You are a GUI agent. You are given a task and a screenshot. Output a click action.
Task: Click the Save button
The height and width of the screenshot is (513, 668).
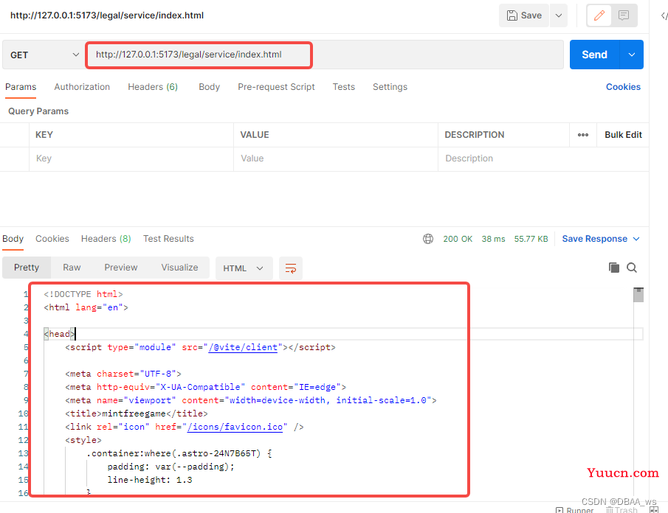coord(524,15)
